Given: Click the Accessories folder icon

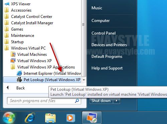Looking at the screenshot, I should tap(6, 10).
